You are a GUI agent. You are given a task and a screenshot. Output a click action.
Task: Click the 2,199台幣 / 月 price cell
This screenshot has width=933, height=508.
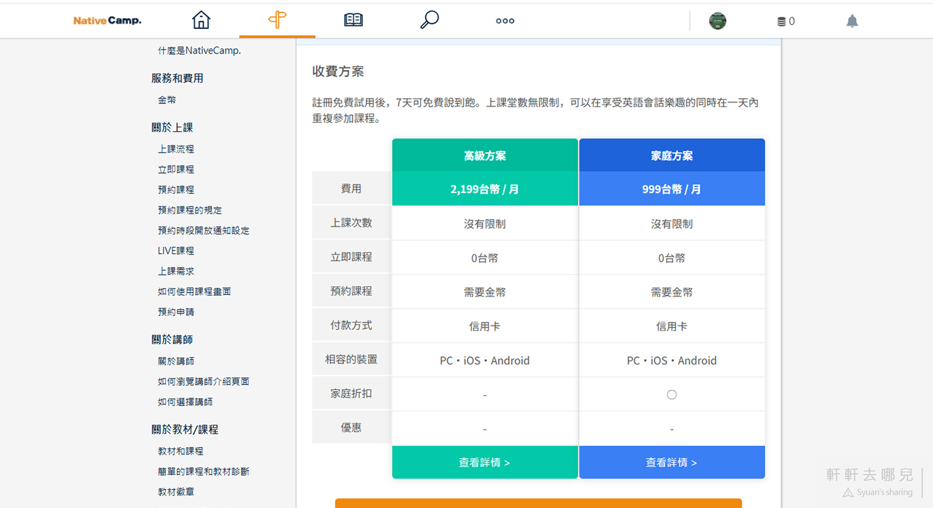(x=485, y=189)
